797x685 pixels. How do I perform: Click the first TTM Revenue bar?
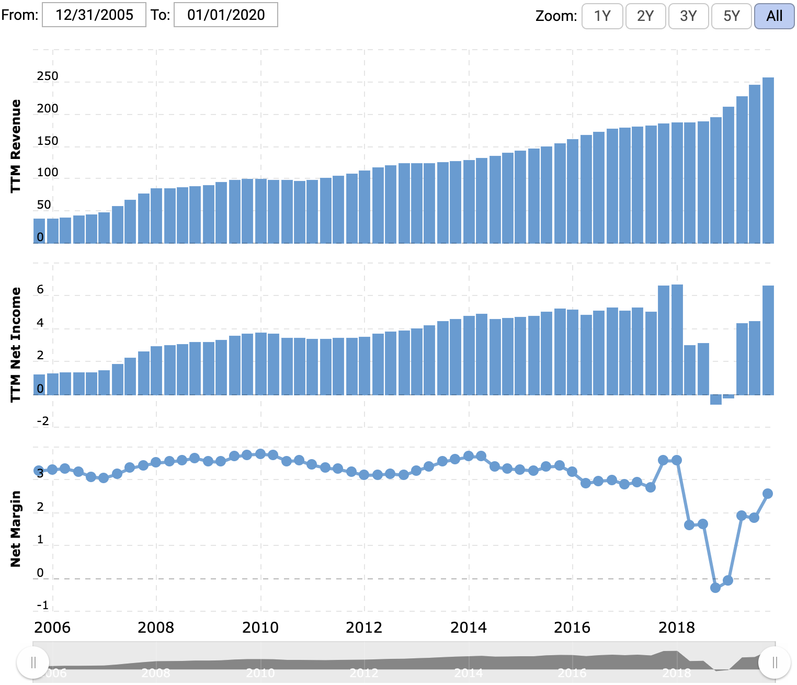coord(39,231)
